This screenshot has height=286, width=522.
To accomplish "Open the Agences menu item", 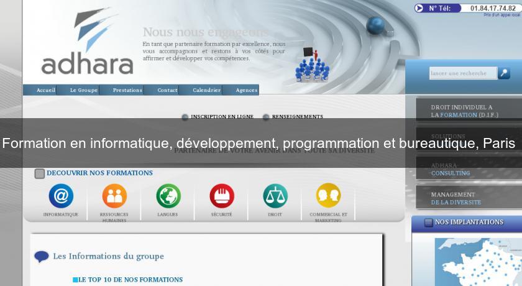I will (246, 90).
